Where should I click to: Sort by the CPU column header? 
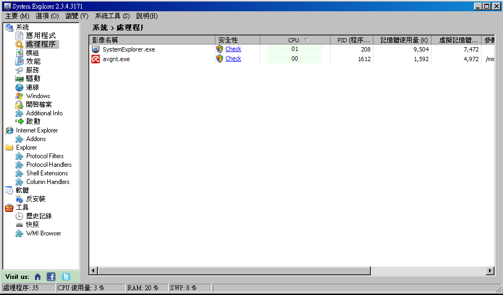295,40
